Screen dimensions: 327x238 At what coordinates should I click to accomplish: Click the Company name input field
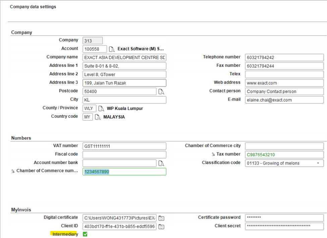click(x=124, y=57)
